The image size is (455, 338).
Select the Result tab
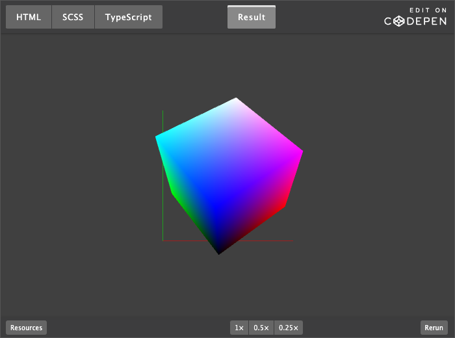[x=252, y=17]
